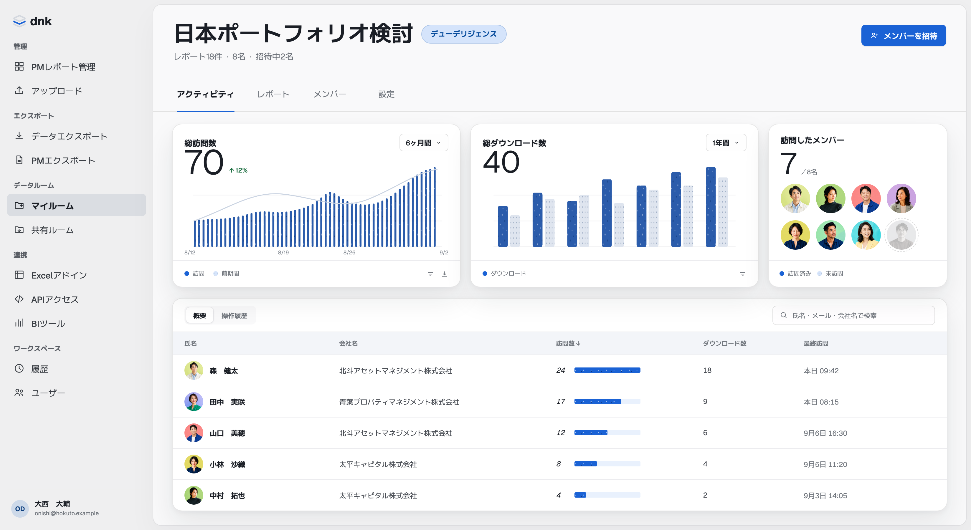The height and width of the screenshot is (530, 971).
Task: Expand the 1年間 period dropdown
Action: 726,143
